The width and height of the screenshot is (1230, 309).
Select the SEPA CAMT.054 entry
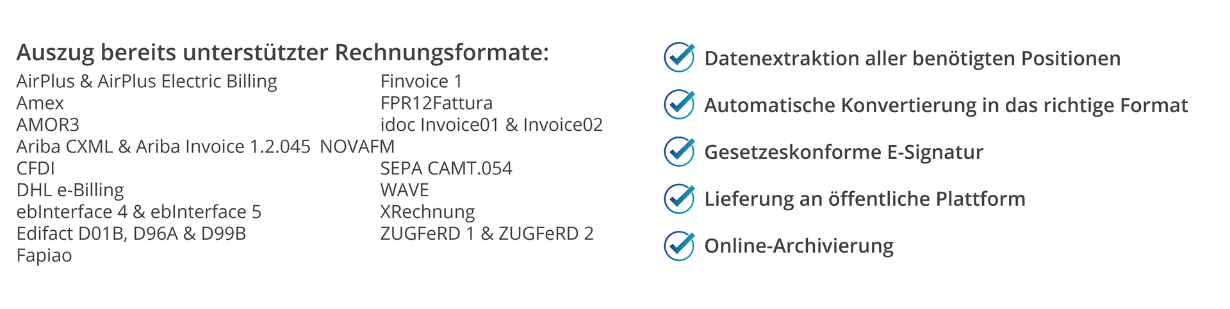click(446, 169)
